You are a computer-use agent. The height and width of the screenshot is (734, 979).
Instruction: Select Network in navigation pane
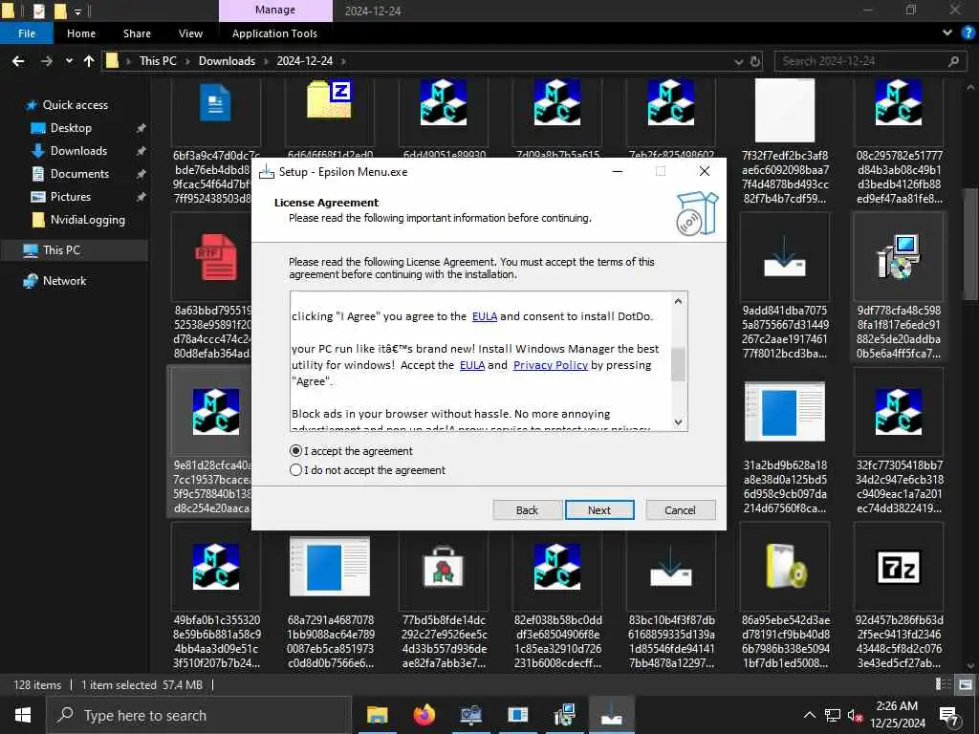coord(64,281)
